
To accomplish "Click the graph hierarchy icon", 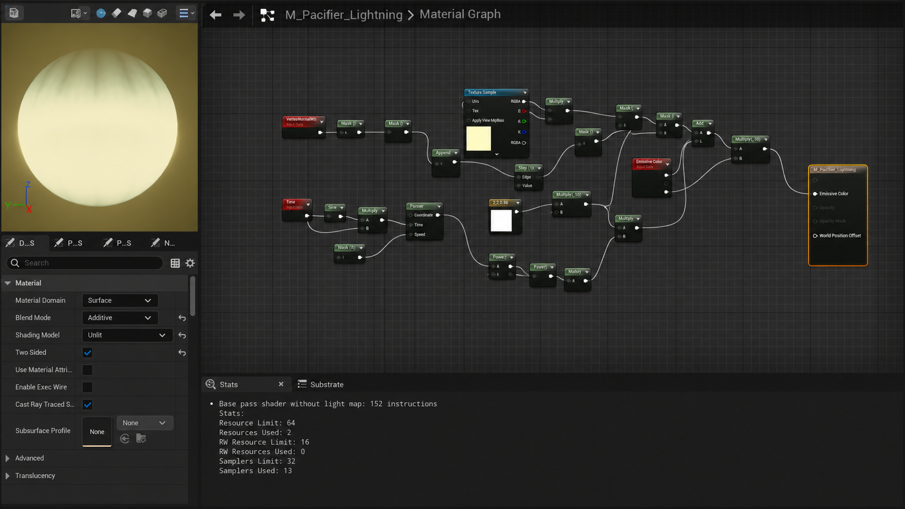I will coord(267,15).
